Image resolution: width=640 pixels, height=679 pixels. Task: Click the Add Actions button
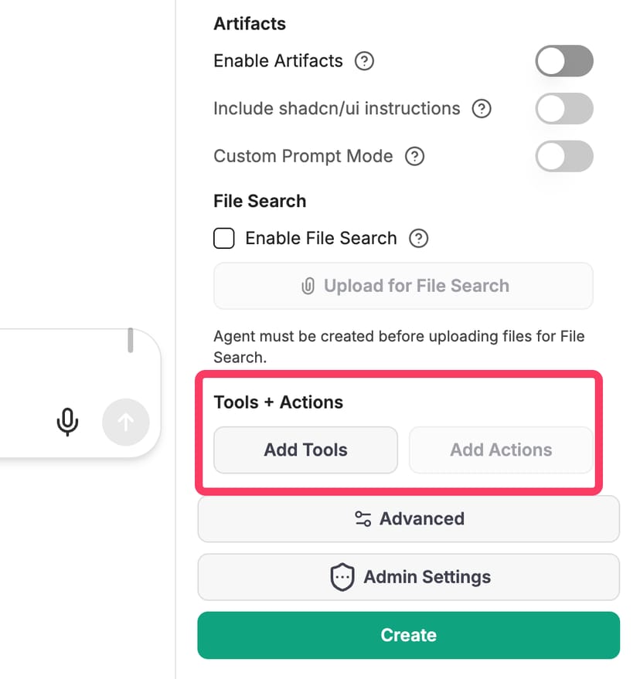click(501, 450)
